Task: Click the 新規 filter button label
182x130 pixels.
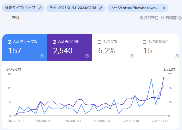Action: [16, 18]
